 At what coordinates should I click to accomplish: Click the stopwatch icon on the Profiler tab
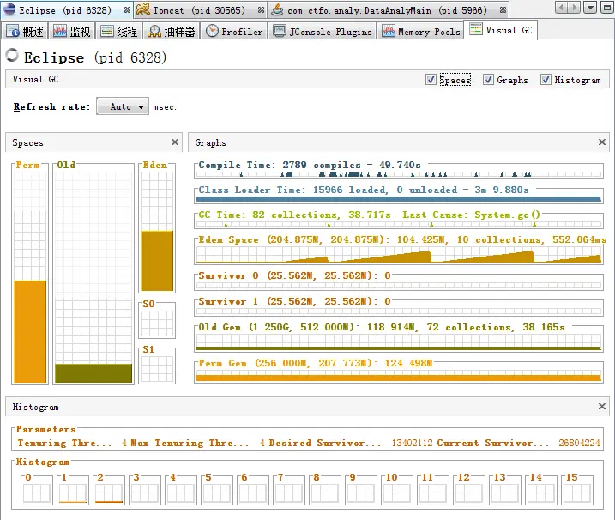[x=212, y=31]
